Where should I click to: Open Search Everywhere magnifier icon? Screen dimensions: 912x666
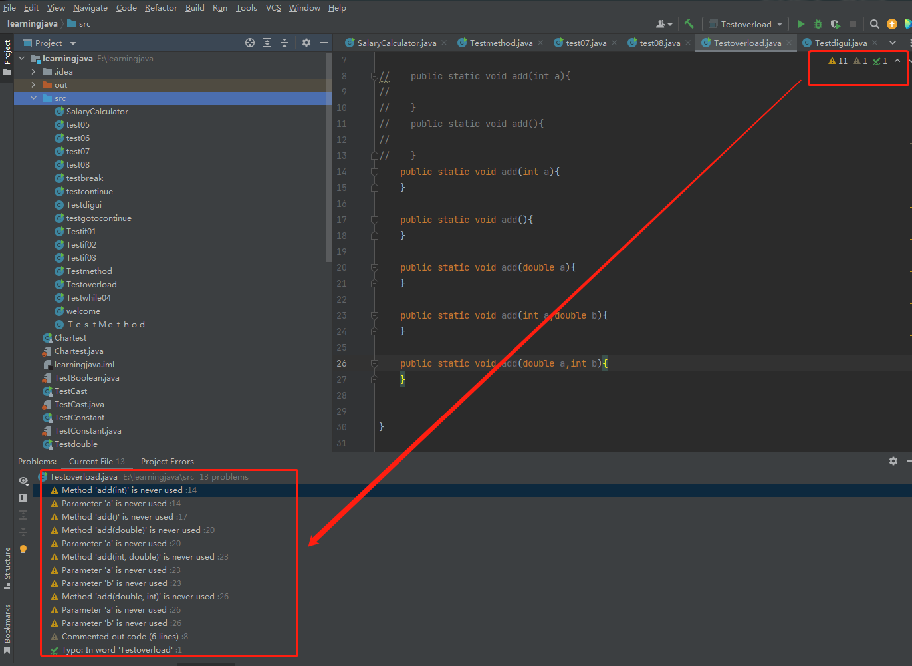coord(875,24)
